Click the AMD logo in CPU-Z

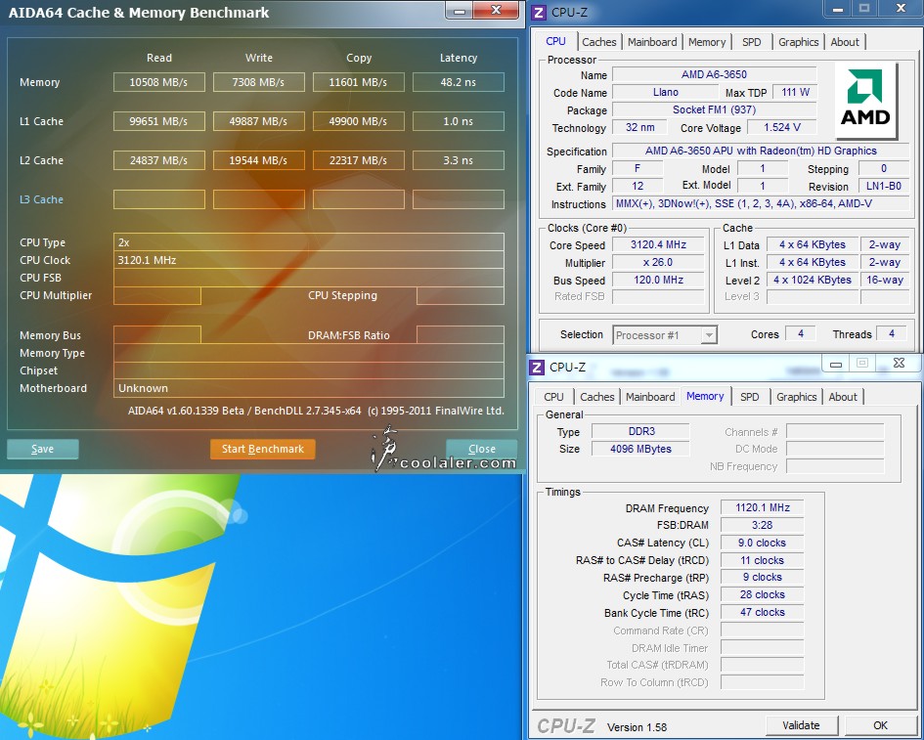865,101
